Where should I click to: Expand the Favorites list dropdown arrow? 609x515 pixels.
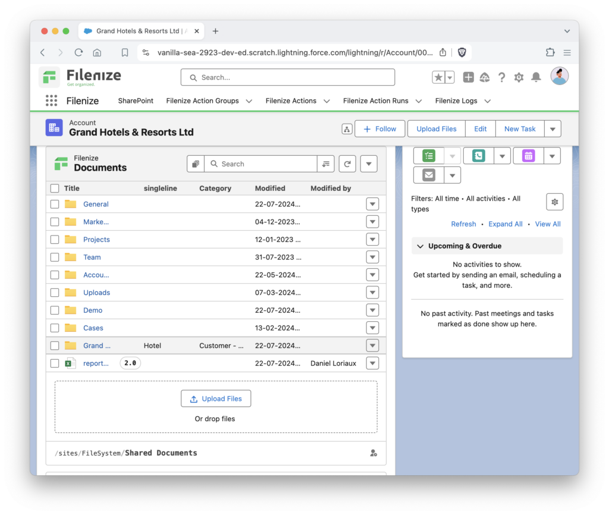click(x=450, y=77)
